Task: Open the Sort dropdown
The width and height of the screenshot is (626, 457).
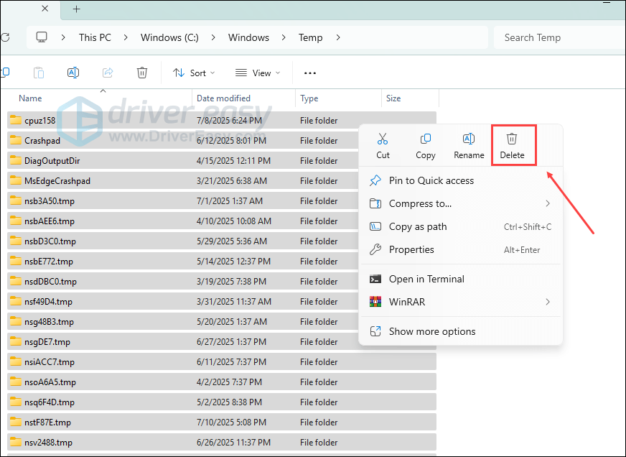Action: coord(194,73)
